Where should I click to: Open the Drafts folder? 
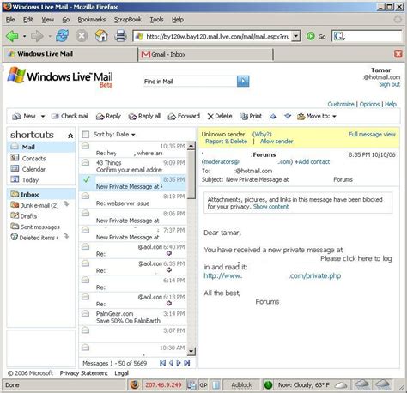(24, 216)
